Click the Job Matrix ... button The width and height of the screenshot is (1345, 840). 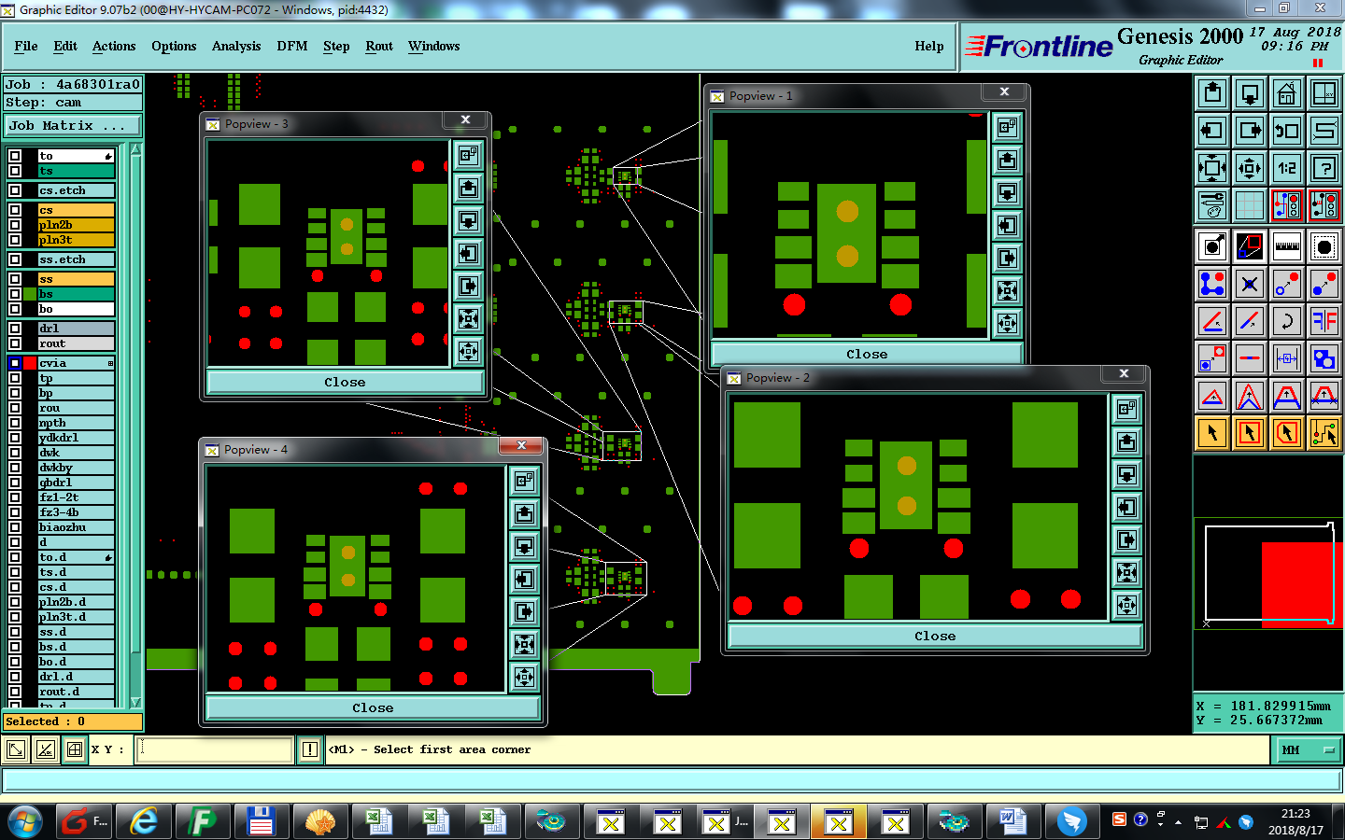tap(73, 125)
